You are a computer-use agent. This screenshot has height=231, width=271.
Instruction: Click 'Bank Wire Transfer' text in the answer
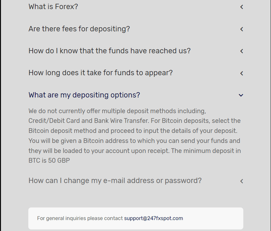pos(121,121)
